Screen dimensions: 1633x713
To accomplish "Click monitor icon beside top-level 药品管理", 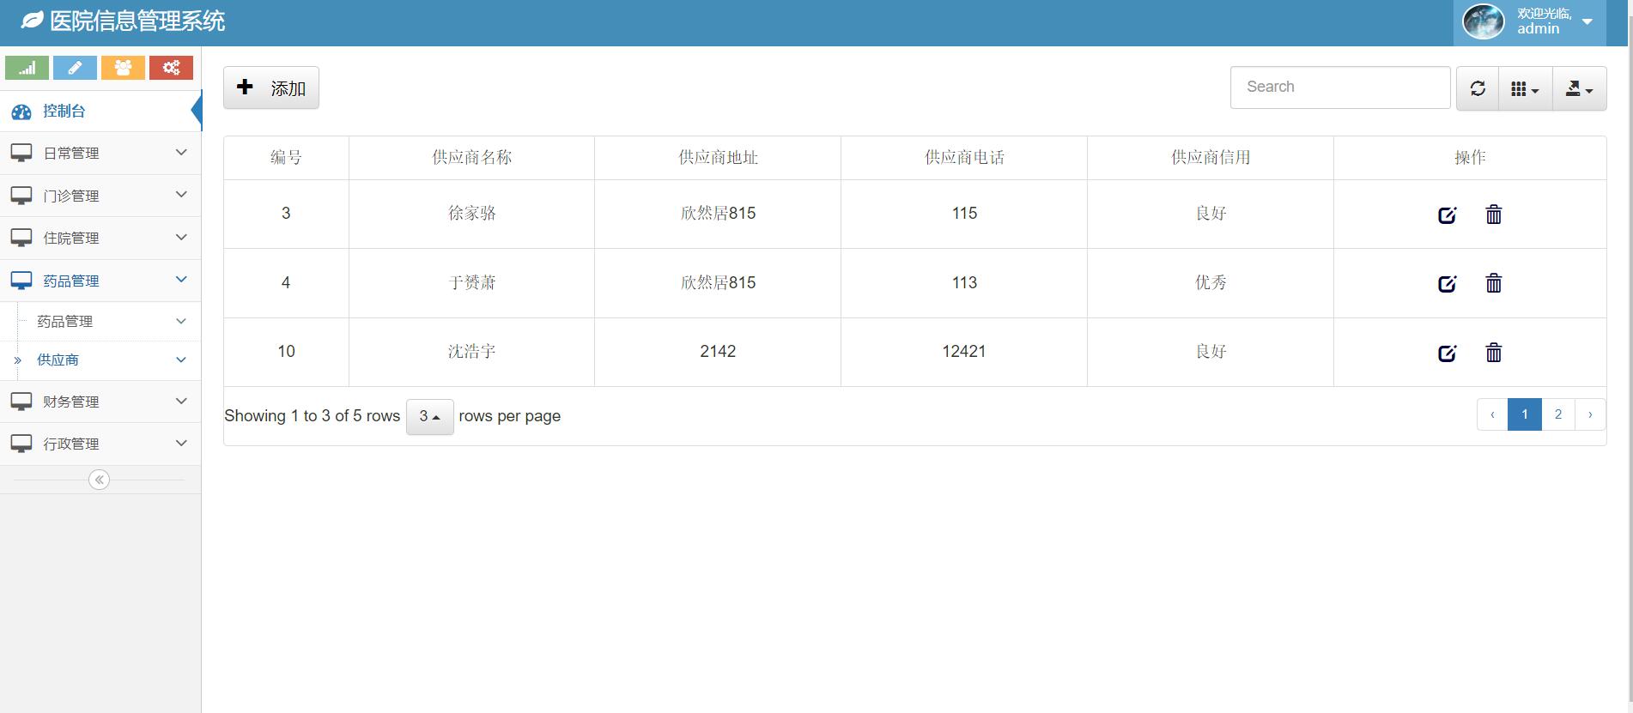I will pyautogui.click(x=21, y=281).
